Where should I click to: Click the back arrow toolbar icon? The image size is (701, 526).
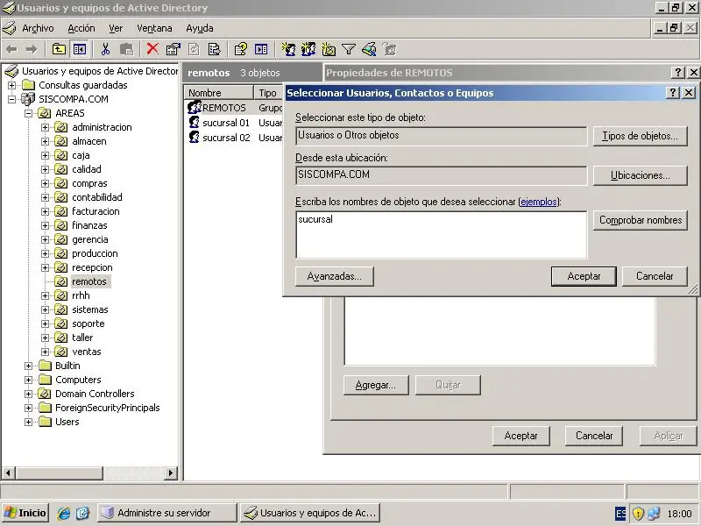coord(12,49)
